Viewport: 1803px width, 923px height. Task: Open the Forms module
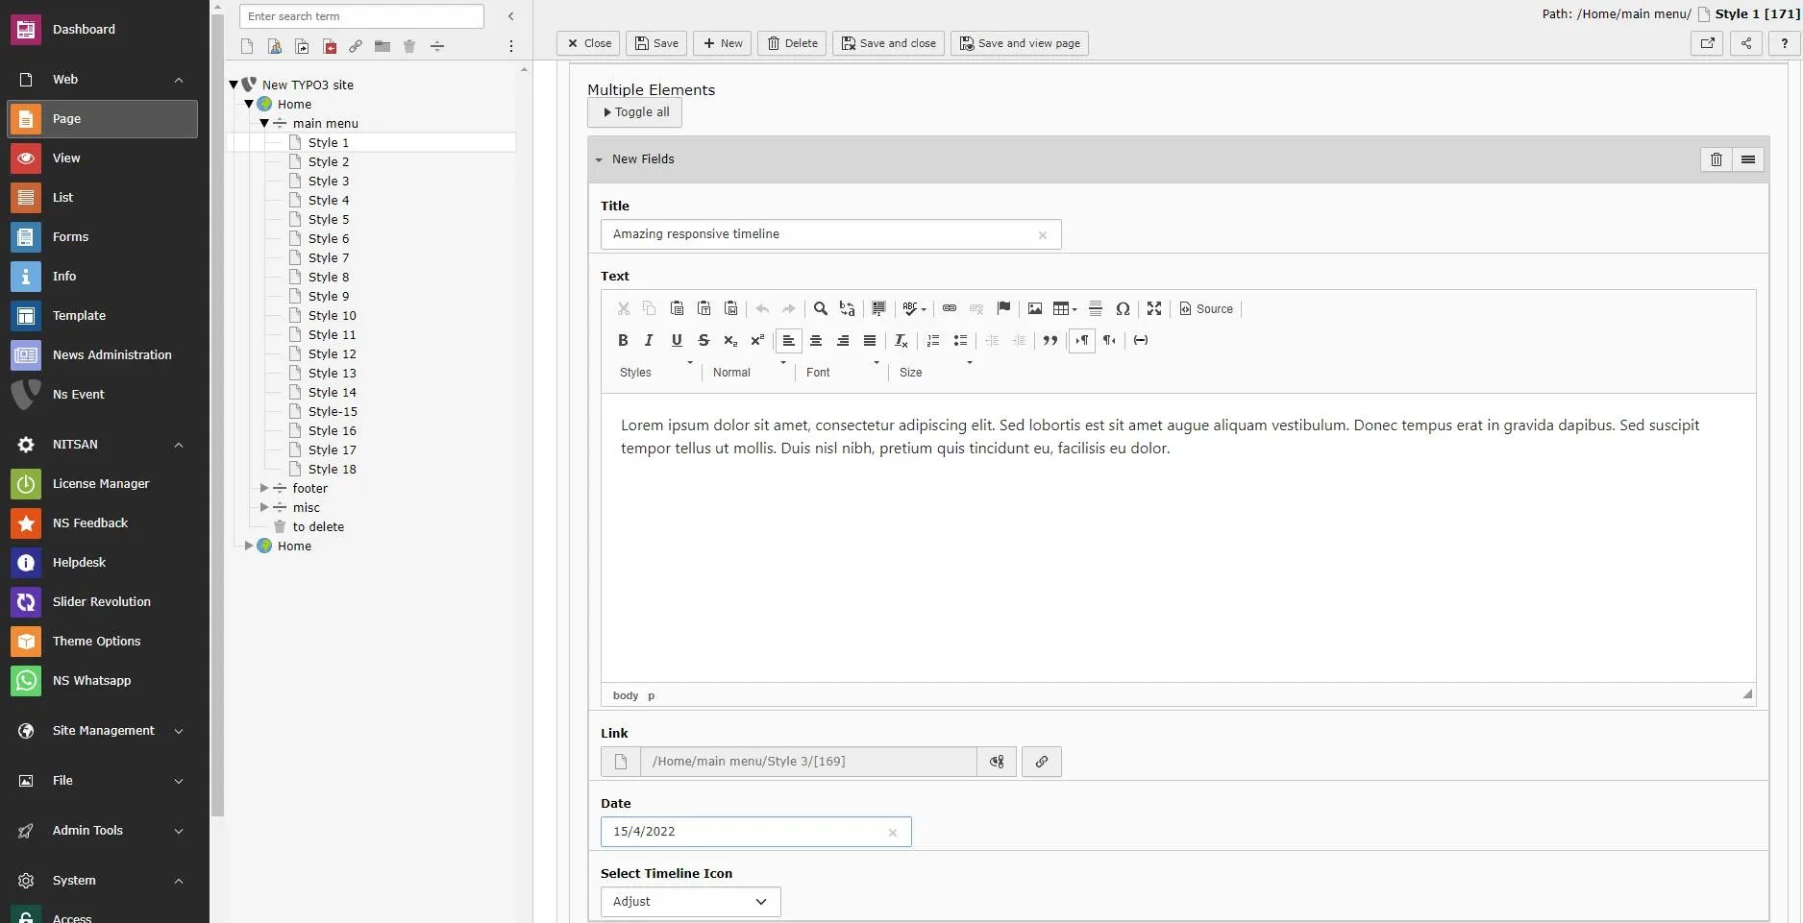[x=103, y=237]
